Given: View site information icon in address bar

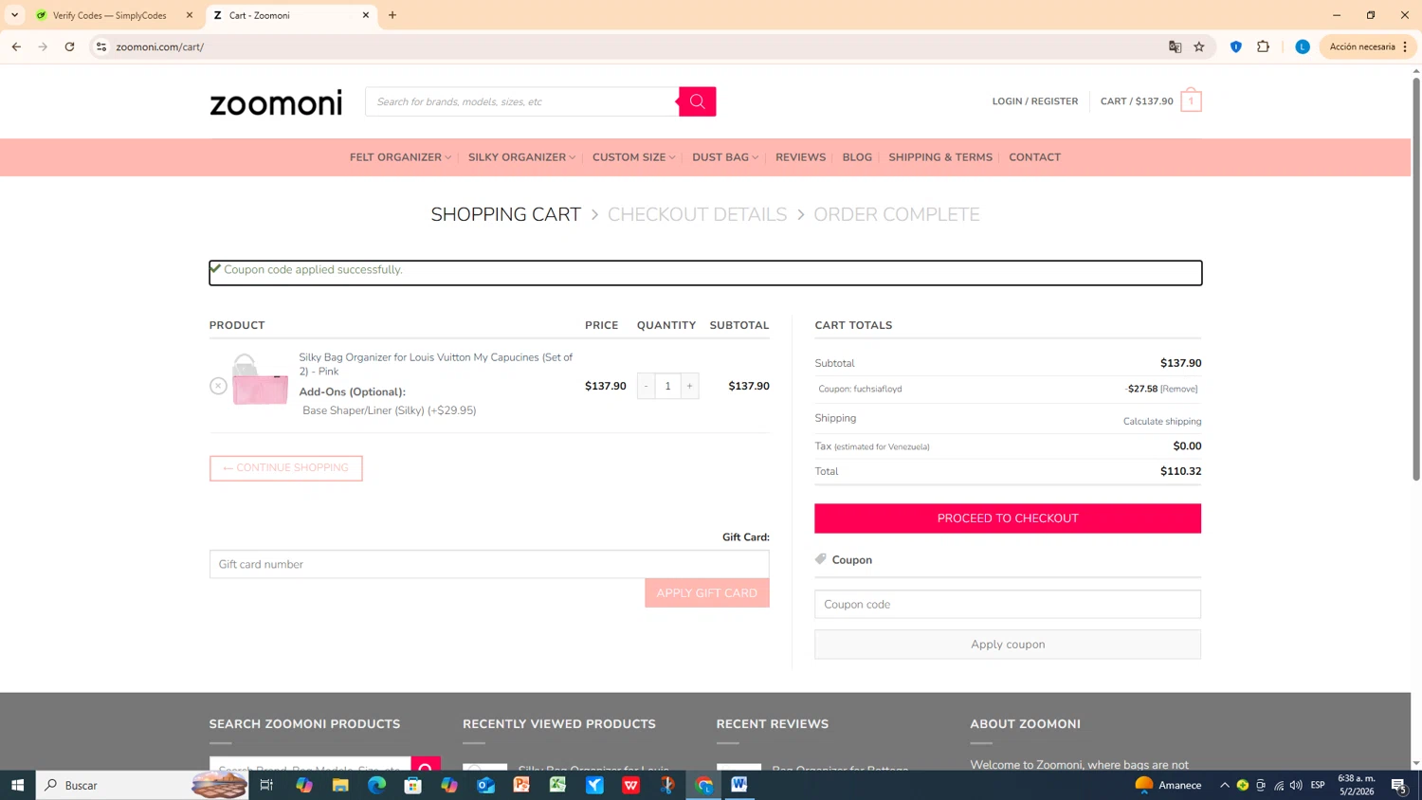Looking at the screenshot, I should pyautogui.click(x=101, y=46).
